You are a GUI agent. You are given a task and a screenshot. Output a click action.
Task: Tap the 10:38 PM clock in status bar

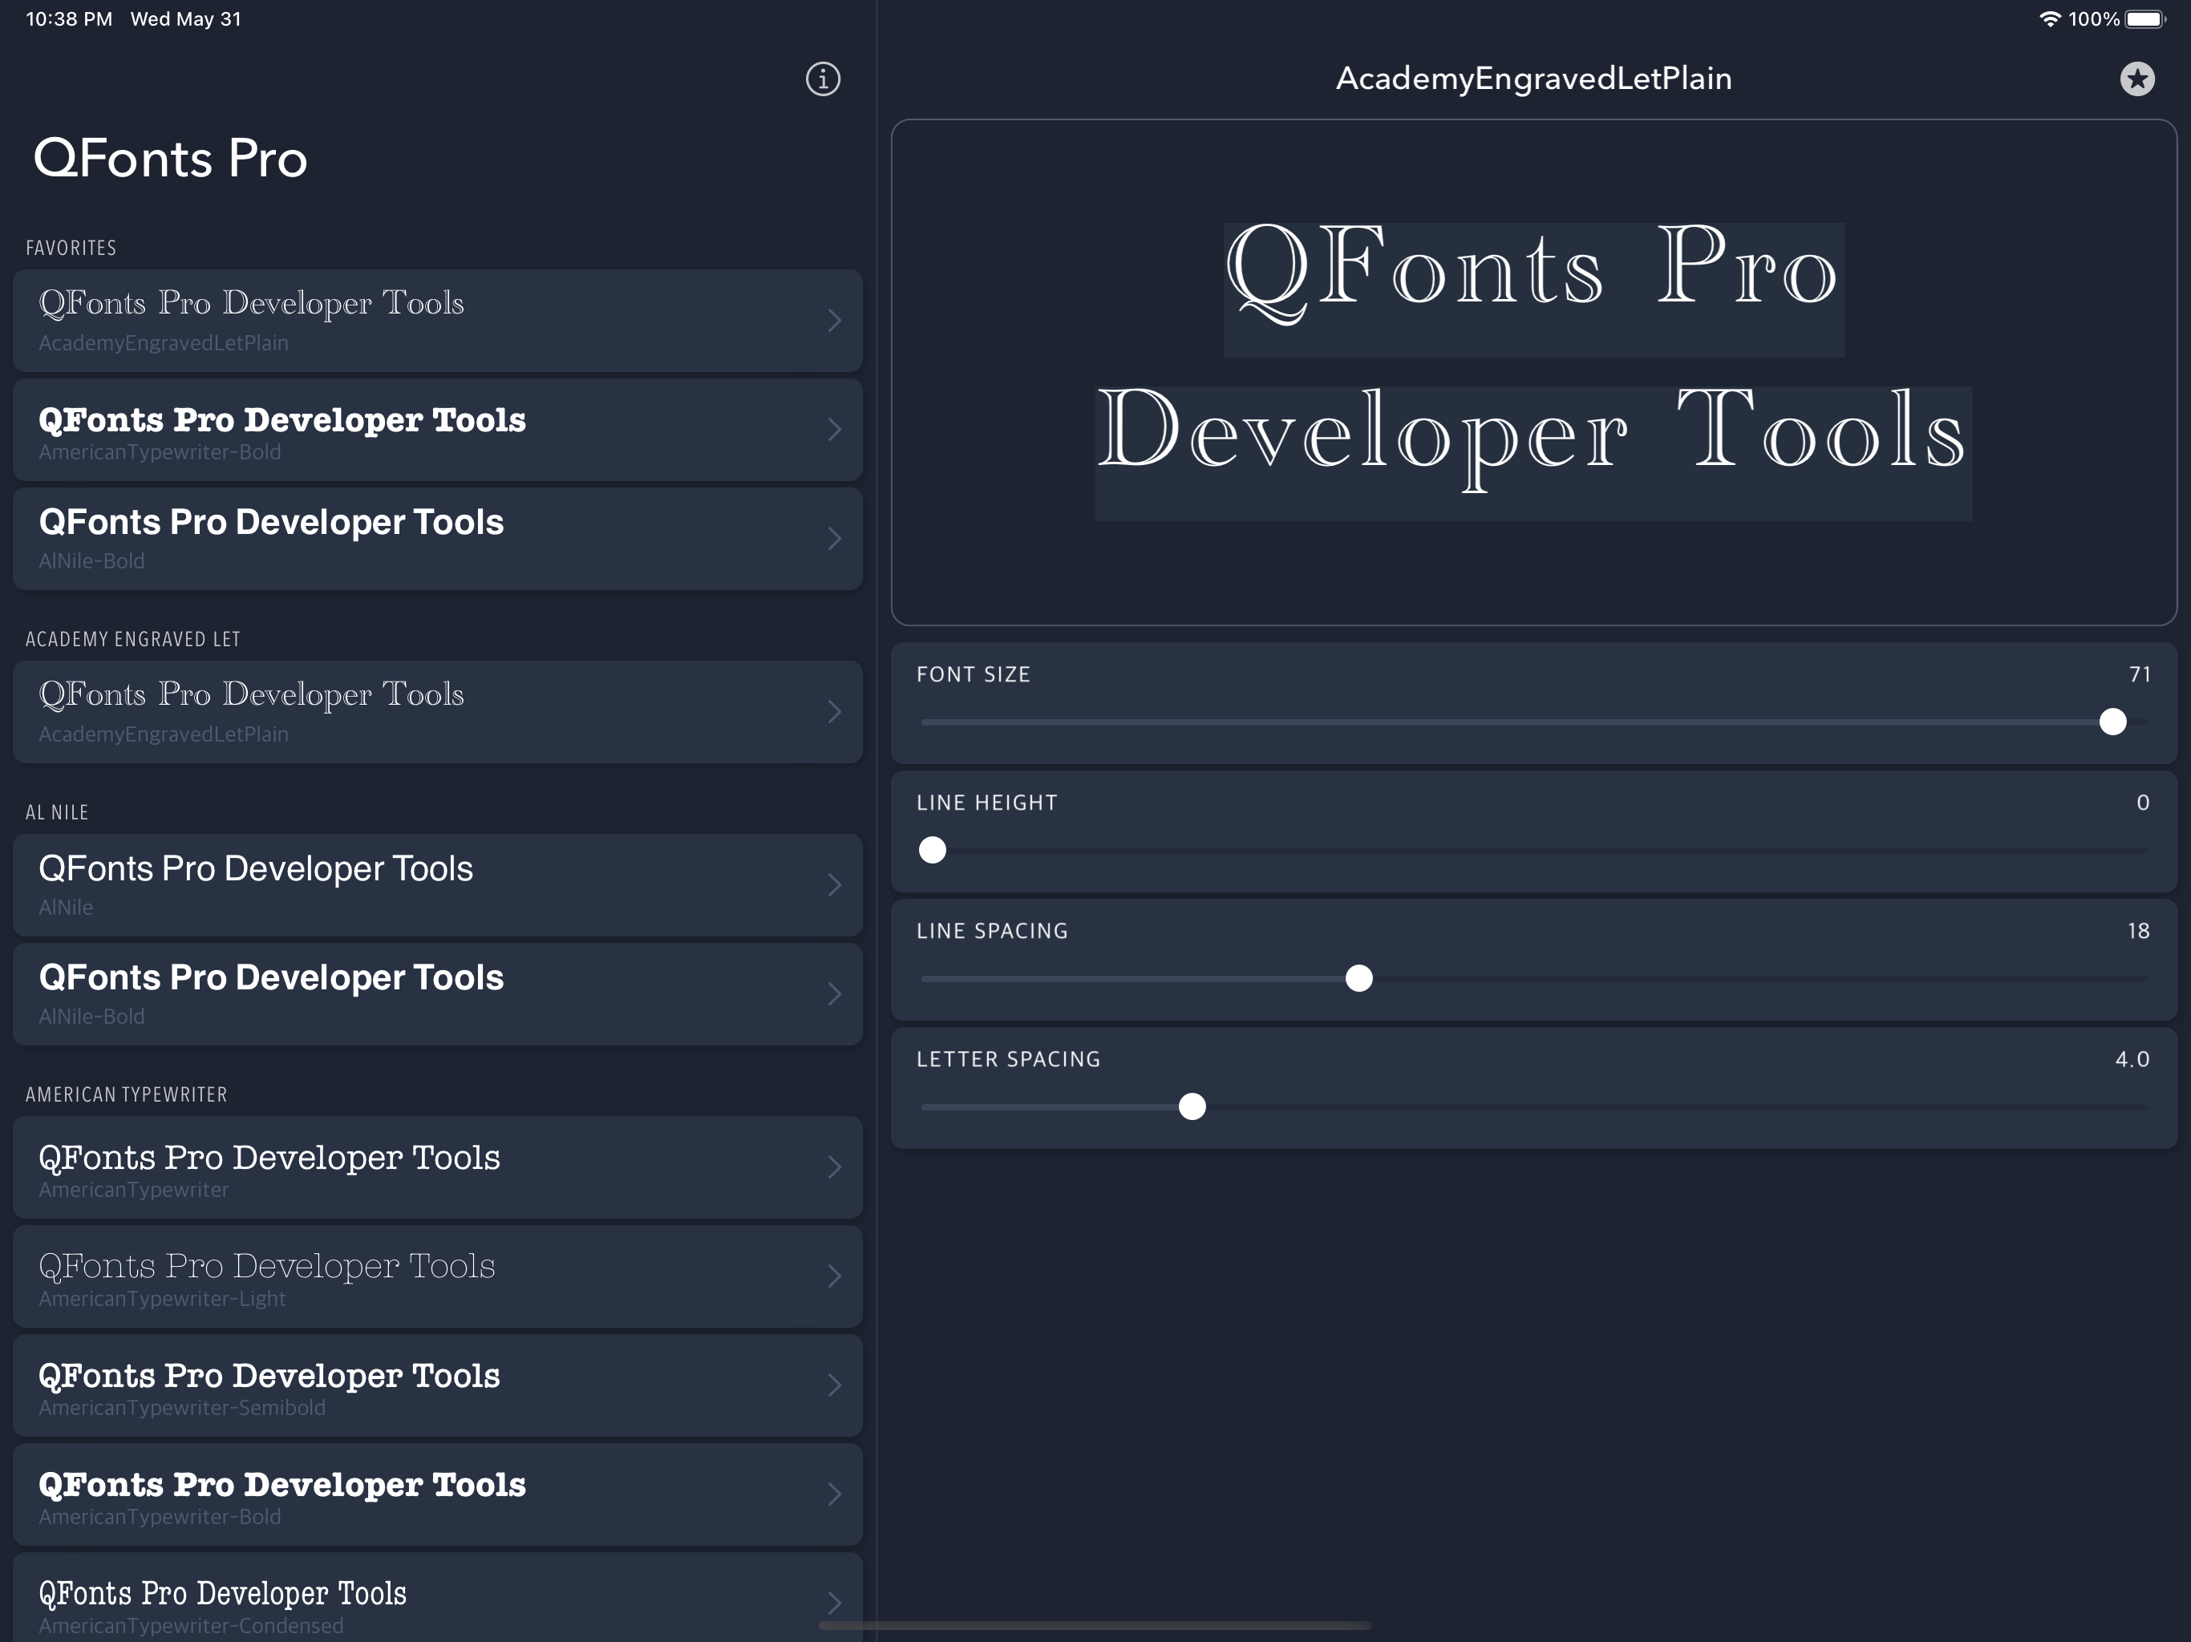68,18
